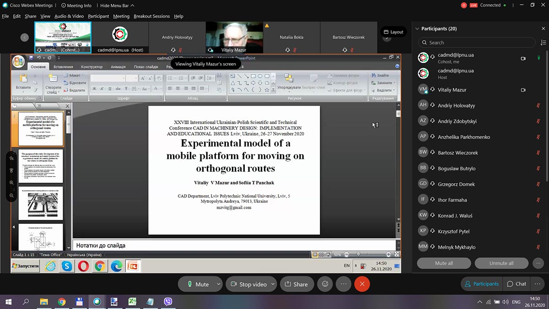Collapse the Participants (20) panel header
The width and height of the screenshot is (549, 309).
pyautogui.click(x=417, y=28)
